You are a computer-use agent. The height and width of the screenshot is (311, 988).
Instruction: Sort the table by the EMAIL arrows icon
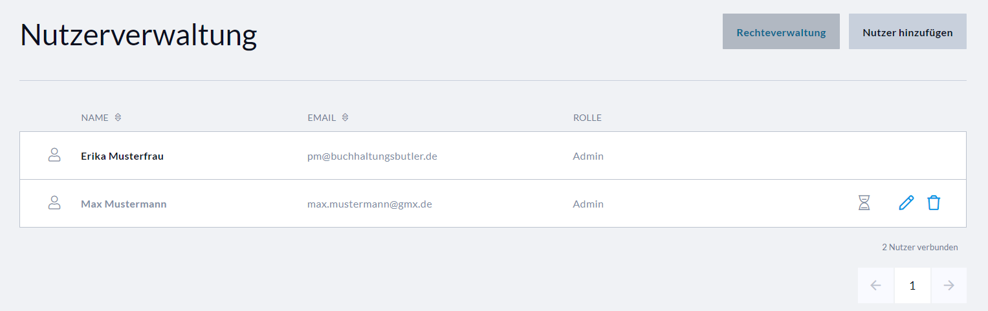click(x=345, y=118)
